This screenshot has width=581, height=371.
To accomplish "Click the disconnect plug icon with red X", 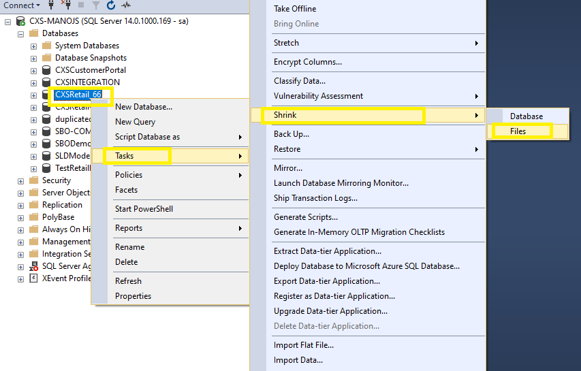I will (66, 5).
